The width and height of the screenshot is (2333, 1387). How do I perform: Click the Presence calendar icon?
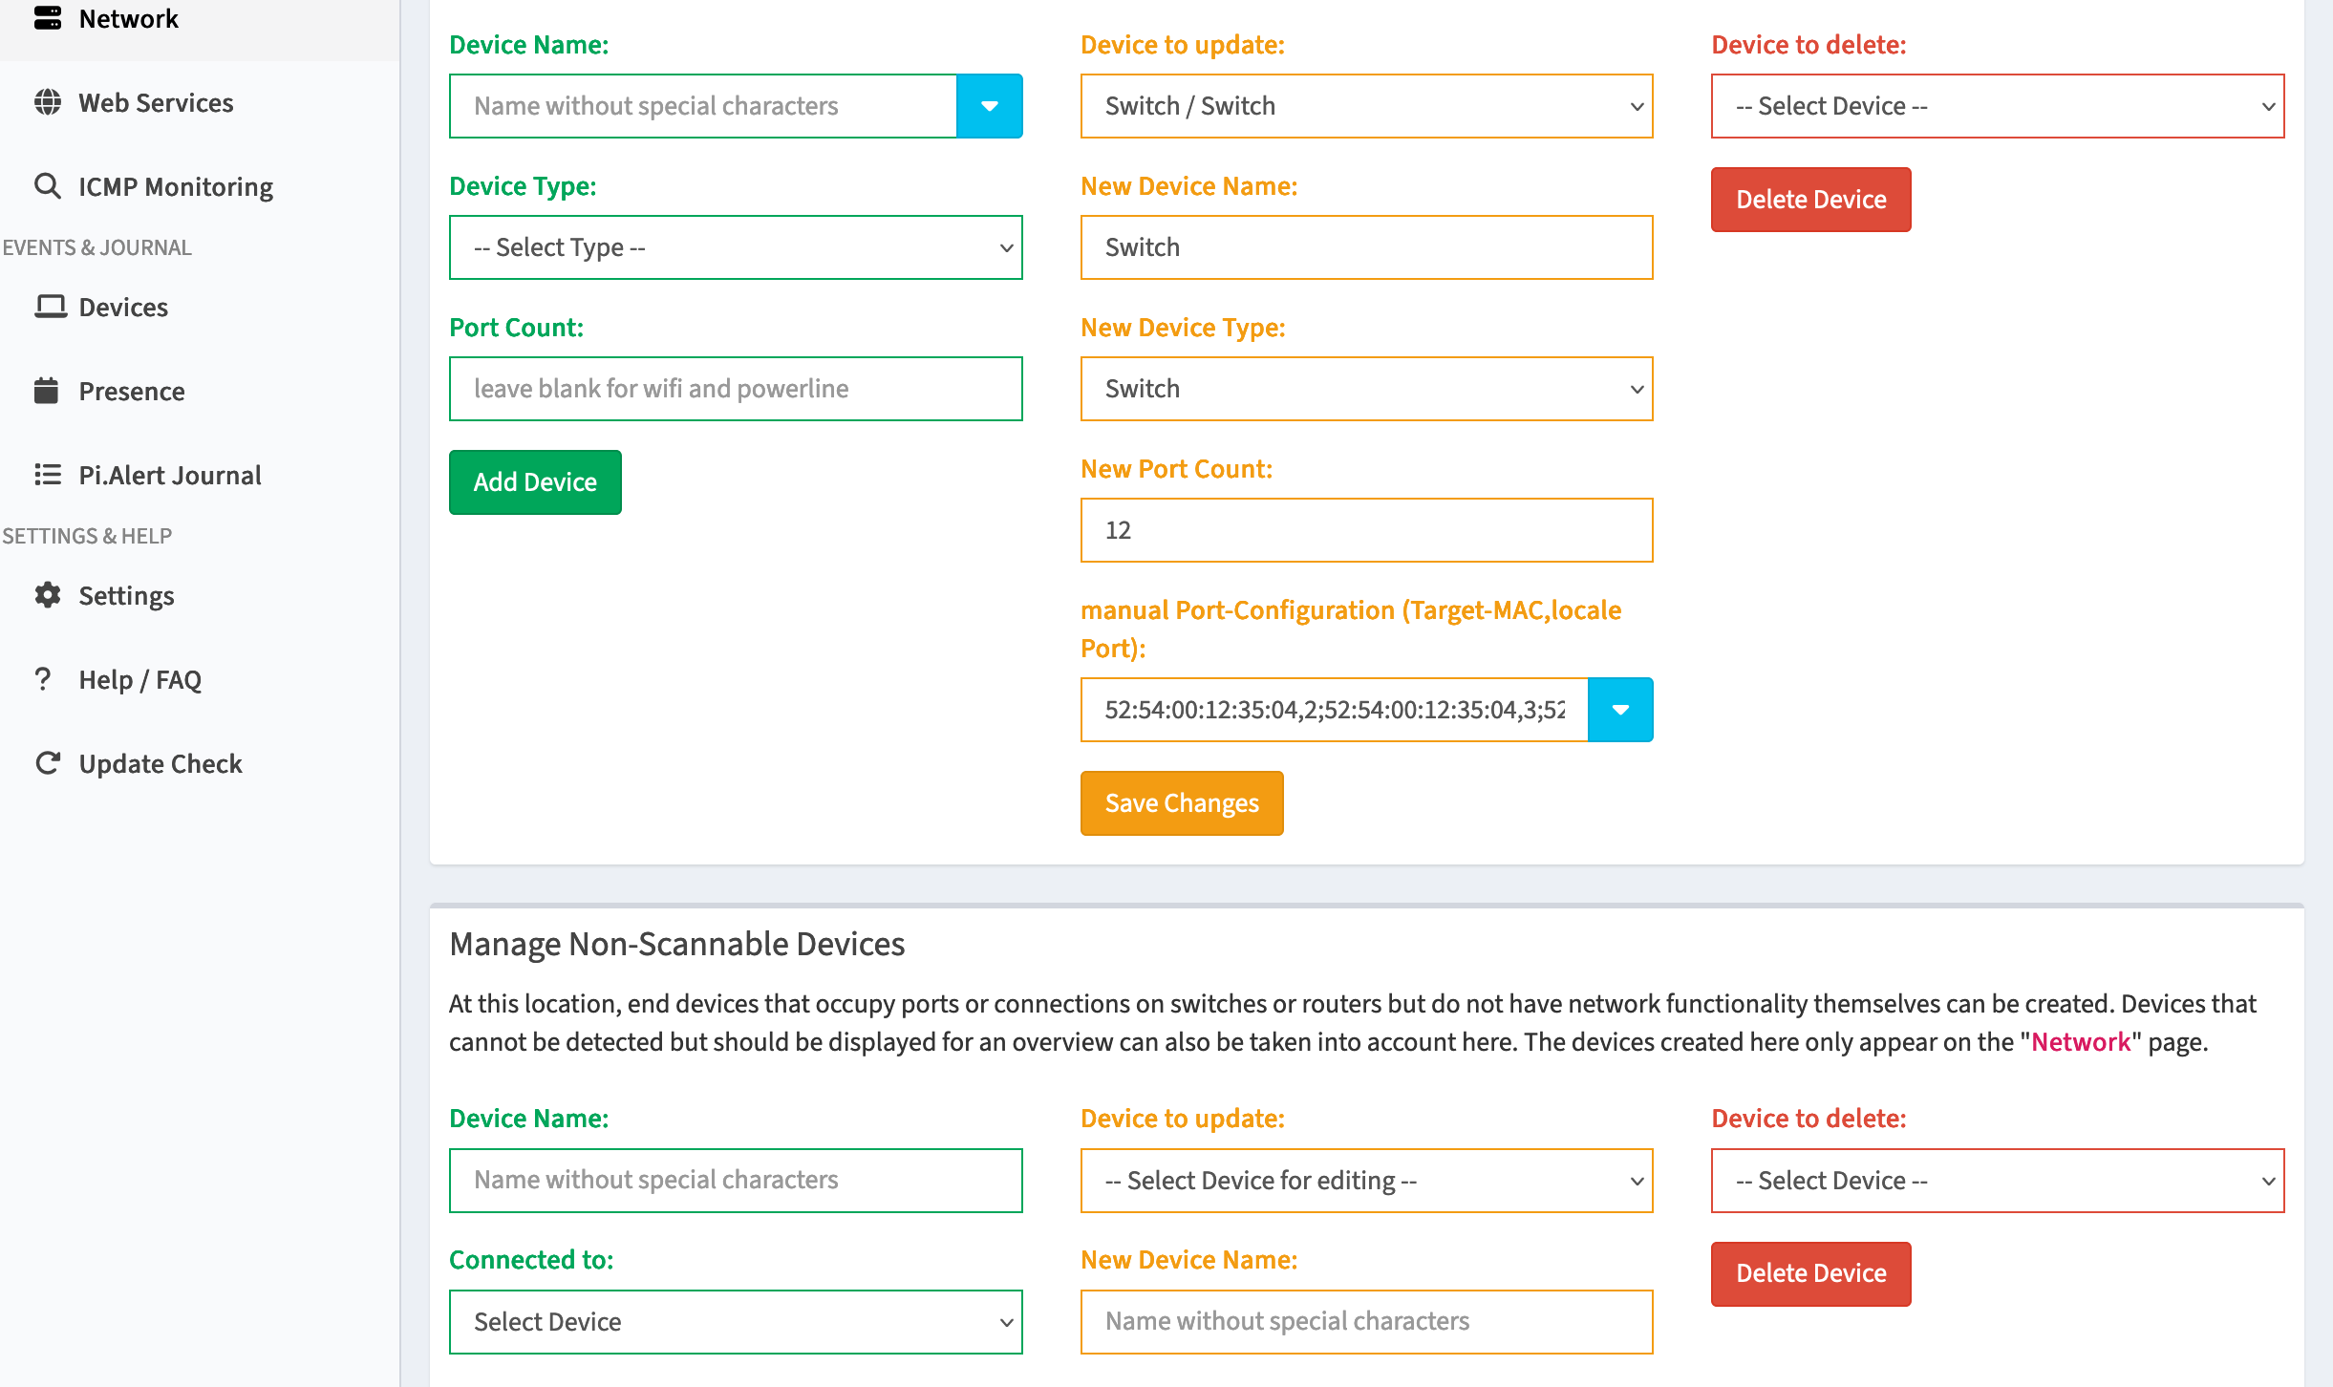(x=47, y=391)
